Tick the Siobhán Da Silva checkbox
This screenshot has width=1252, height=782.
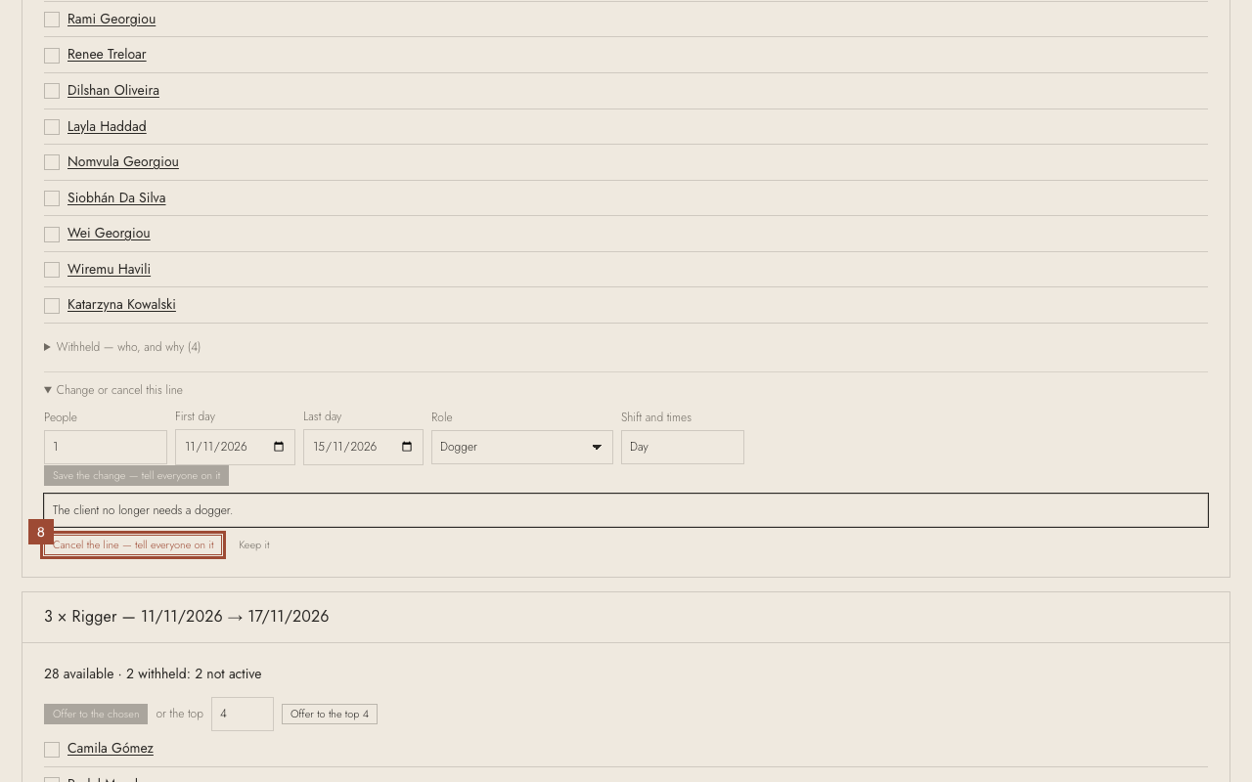pos(52,198)
